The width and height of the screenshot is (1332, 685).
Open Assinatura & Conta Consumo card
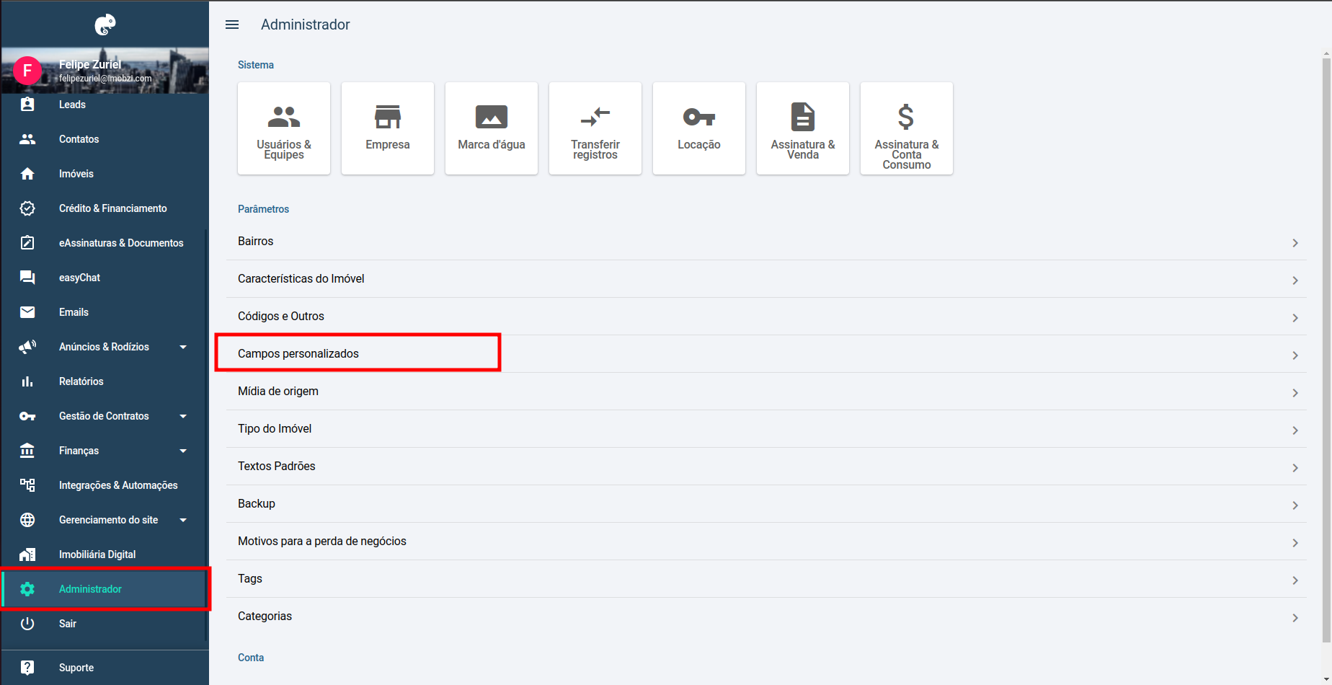(x=907, y=128)
